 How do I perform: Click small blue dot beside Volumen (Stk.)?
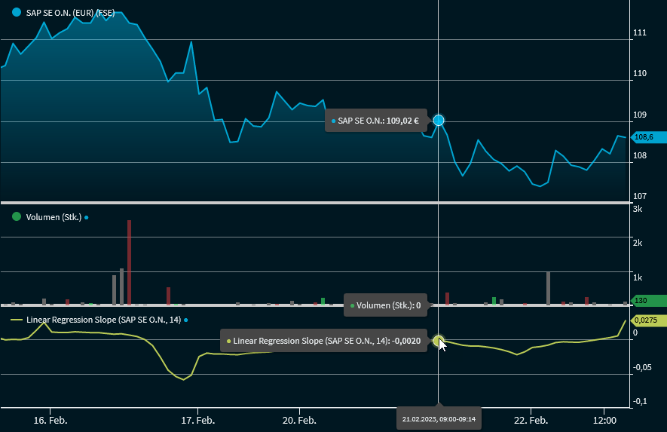point(87,217)
